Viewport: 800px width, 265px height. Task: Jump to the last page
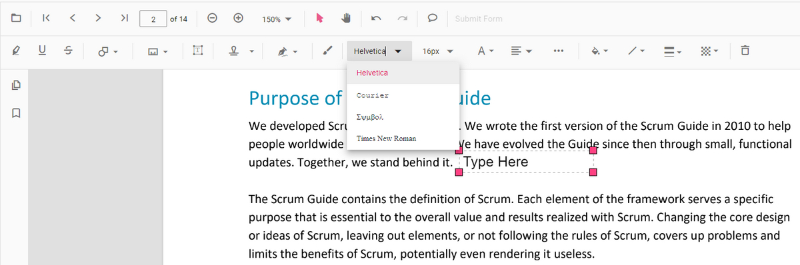[x=124, y=19]
